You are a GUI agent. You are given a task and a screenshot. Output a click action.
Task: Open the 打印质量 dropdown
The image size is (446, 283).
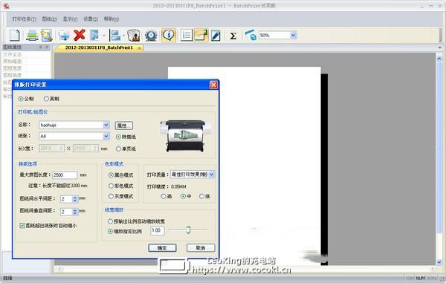pos(211,175)
